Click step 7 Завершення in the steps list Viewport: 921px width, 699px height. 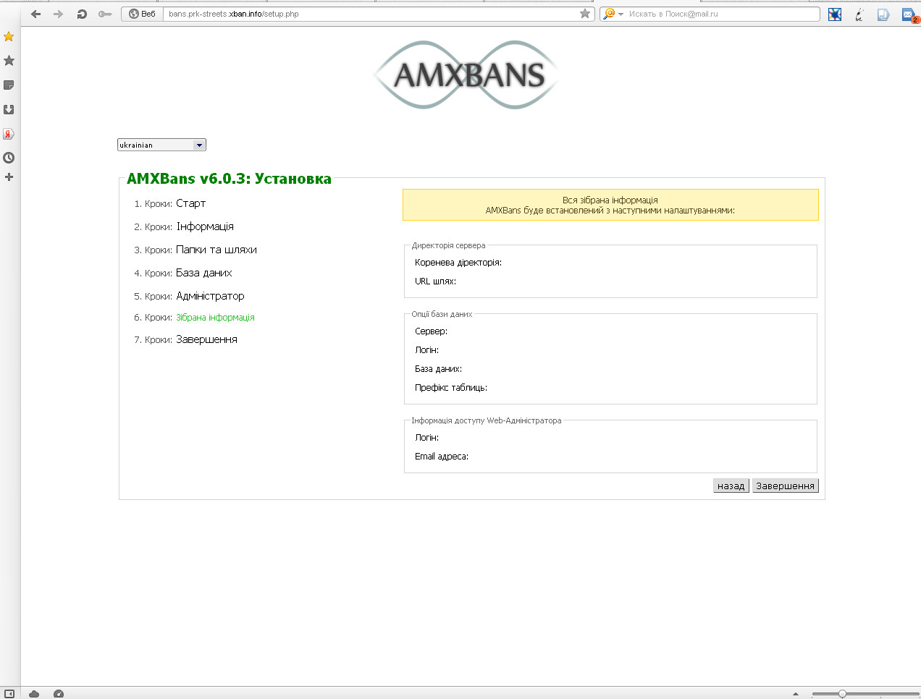[x=206, y=339]
